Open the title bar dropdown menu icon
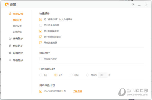 click(133, 4)
